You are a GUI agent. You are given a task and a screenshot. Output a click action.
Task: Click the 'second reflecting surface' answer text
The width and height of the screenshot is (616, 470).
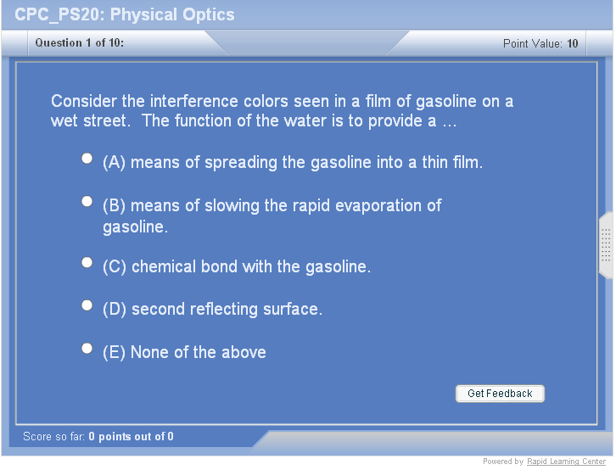pos(212,310)
